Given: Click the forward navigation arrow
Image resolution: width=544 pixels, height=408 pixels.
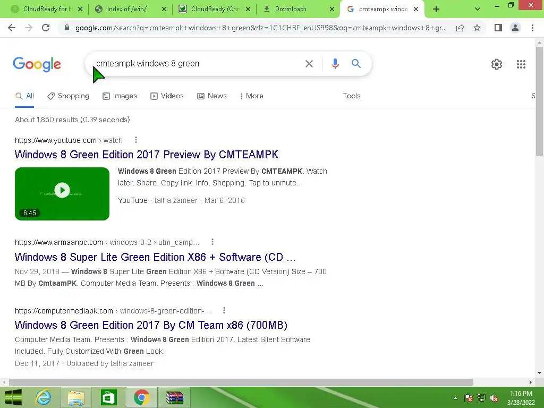Looking at the screenshot, I should [x=29, y=28].
